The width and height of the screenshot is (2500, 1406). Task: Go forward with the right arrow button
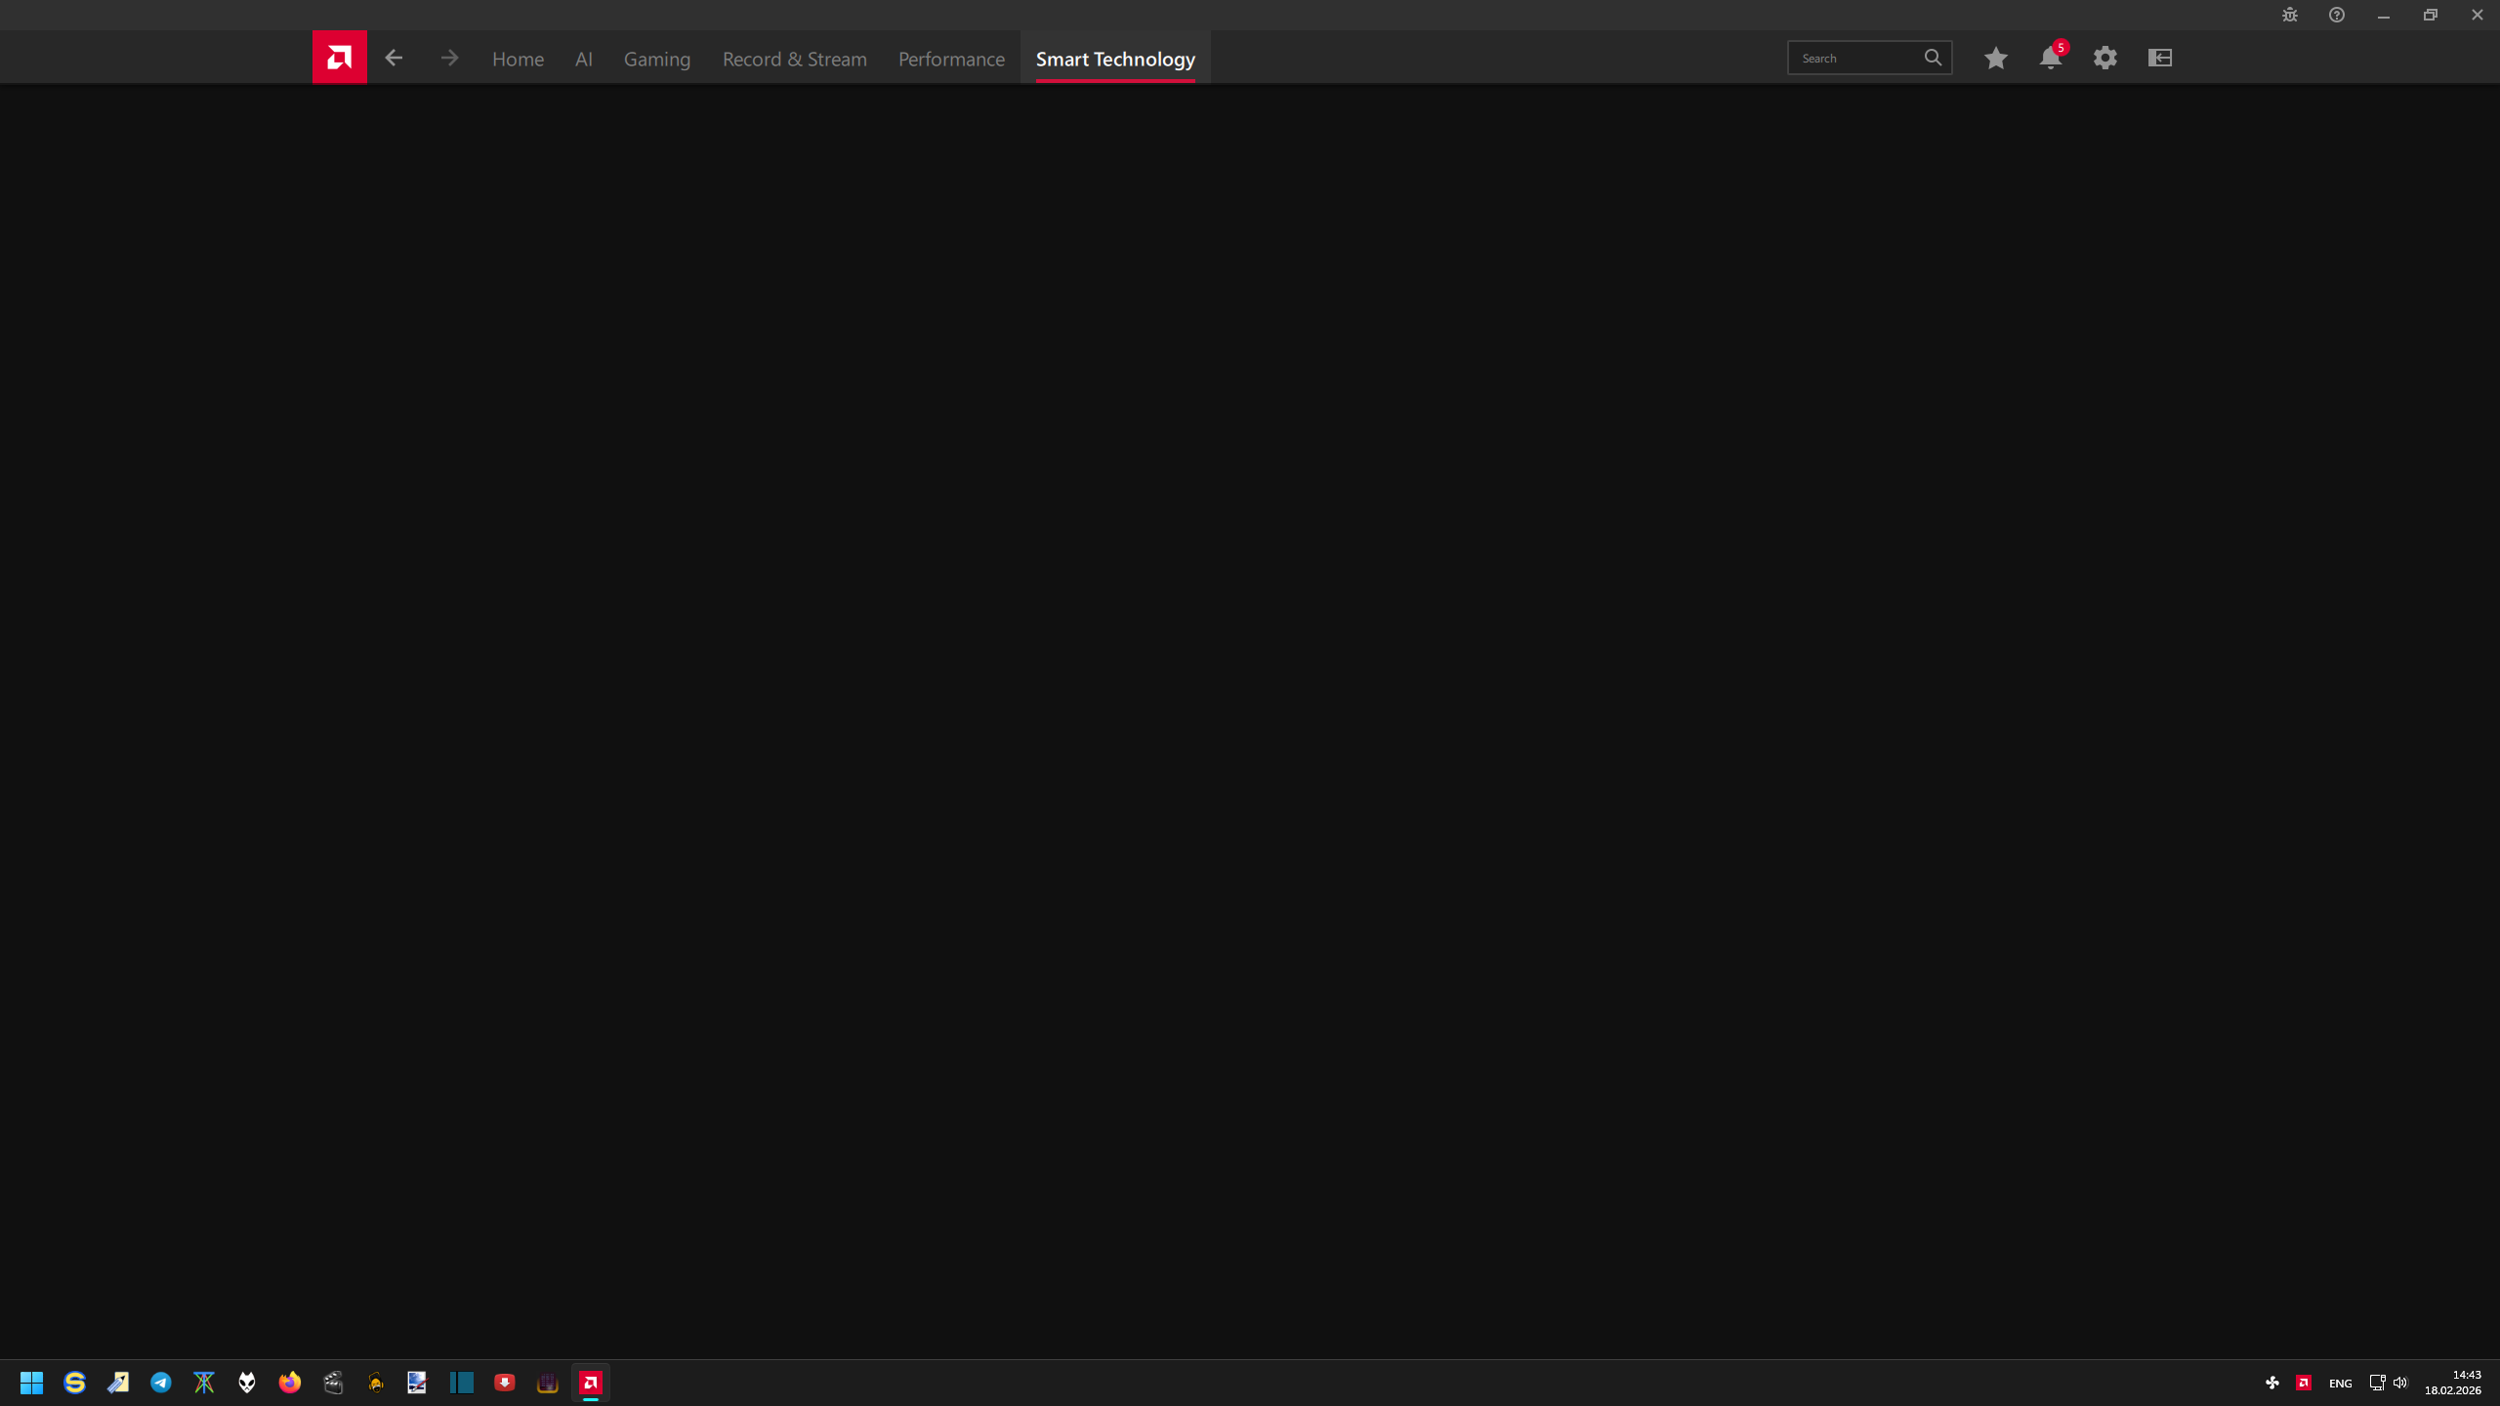point(449,58)
